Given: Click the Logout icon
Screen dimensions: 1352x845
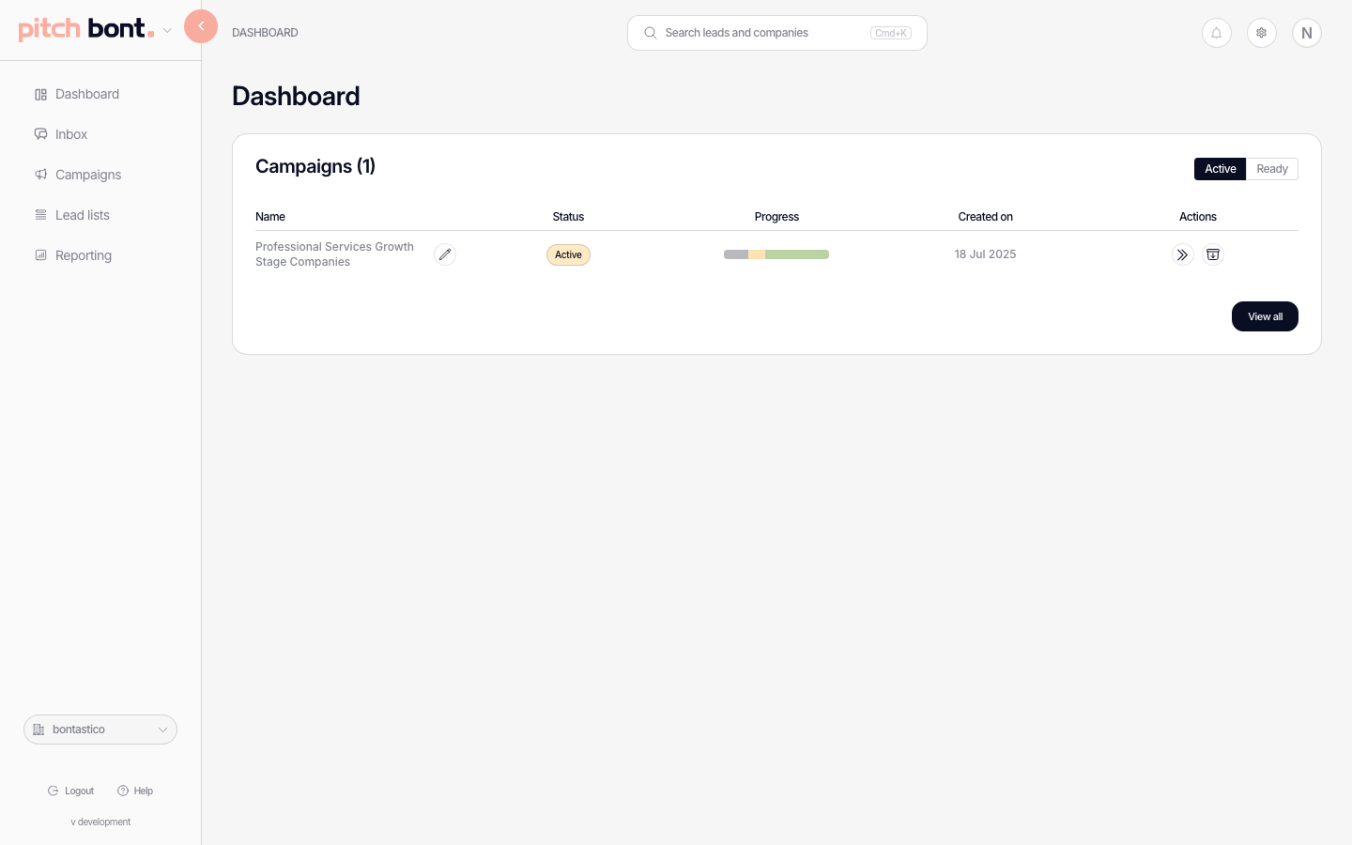Looking at the screenshot, I should 54,791.
